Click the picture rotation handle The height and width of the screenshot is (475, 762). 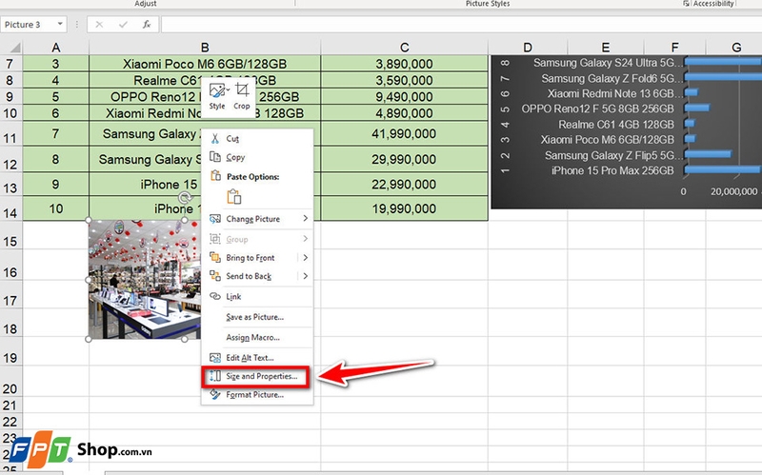coord(185,198)
